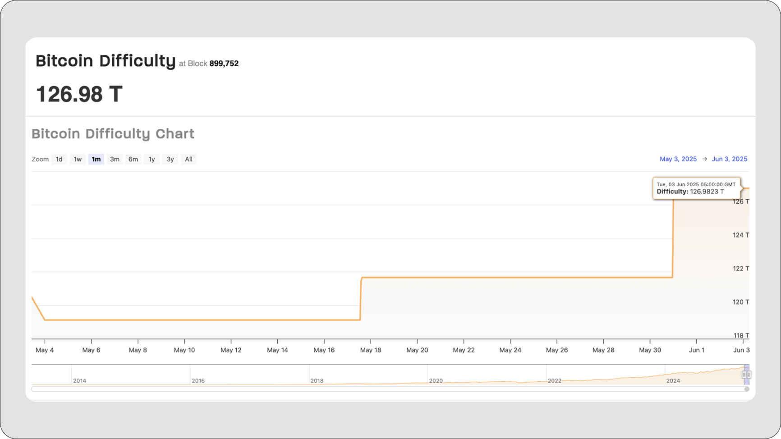The image size is (781, 439).
Task: Set chart zoom to 1d
Action: coord(59,159)
